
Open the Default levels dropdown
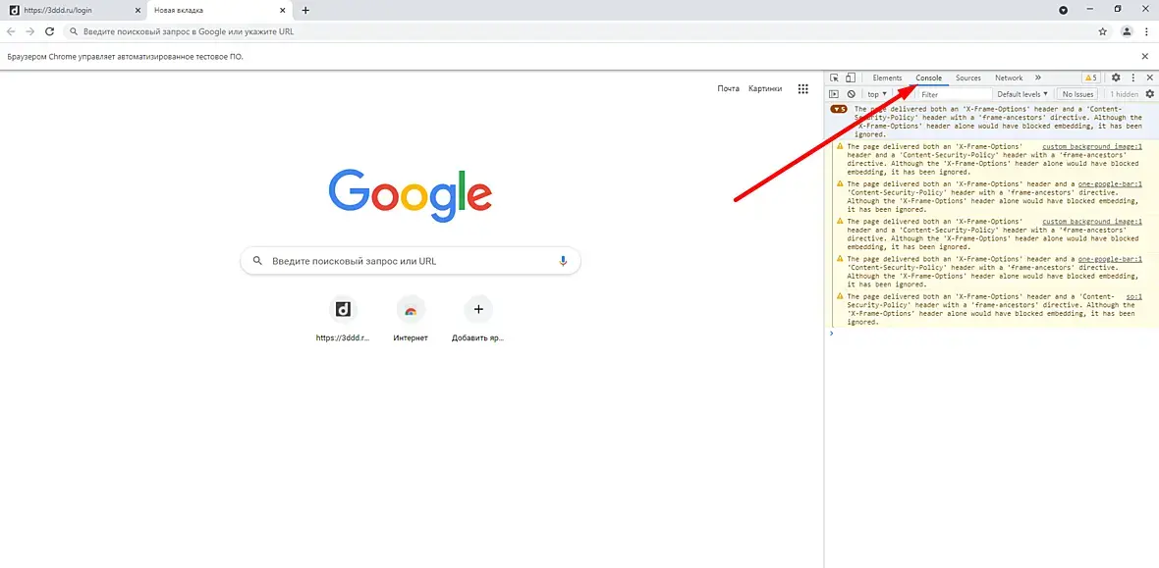pyautogui.click(x=1022, y=94)
